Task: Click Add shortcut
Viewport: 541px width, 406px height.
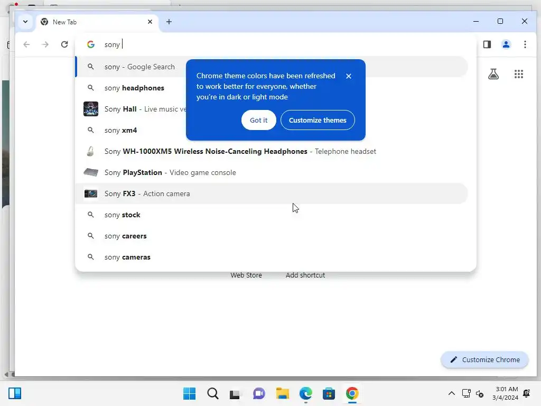Action: coord(305,275)
